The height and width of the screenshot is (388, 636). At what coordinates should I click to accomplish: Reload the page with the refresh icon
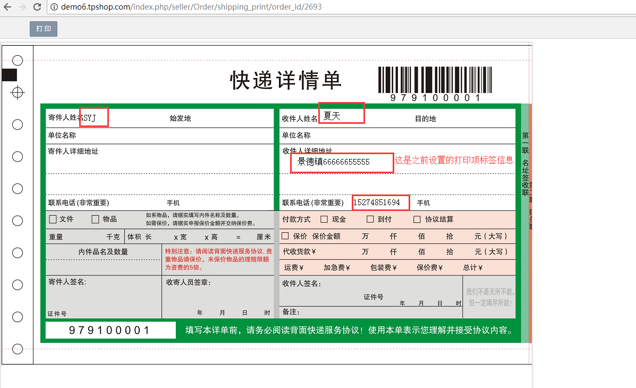(x=37, y=7)
